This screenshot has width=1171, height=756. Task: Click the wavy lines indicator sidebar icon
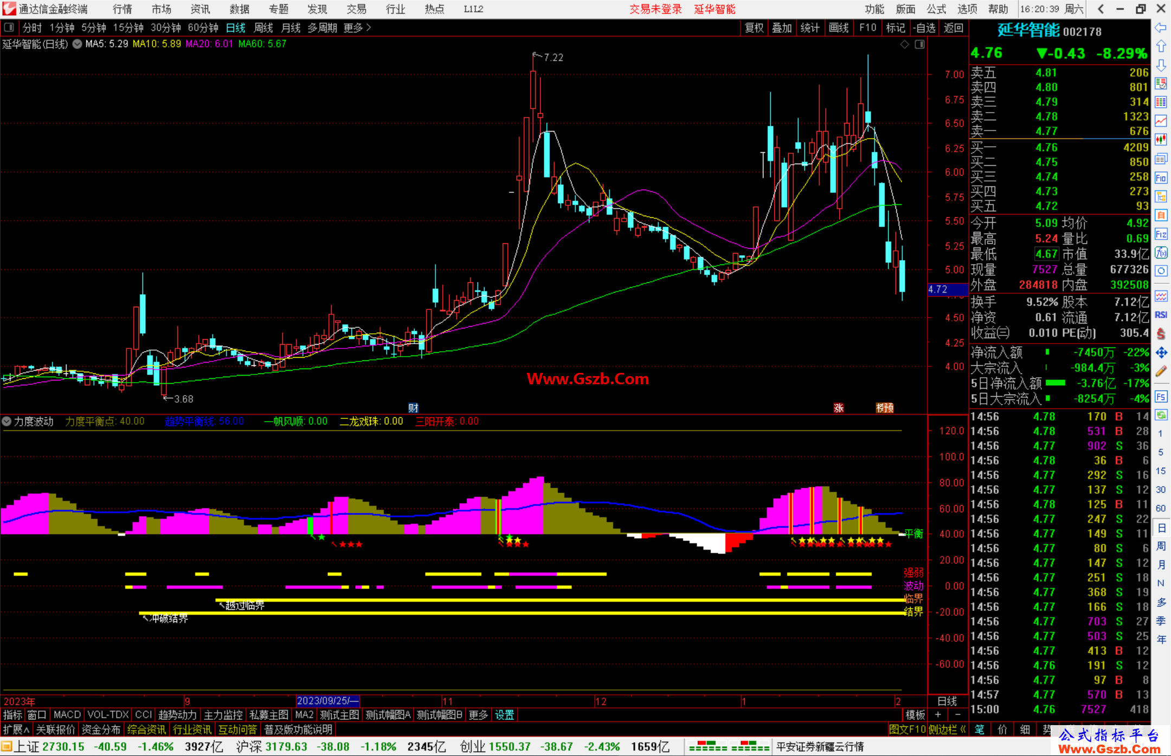click(x=1161, y=296)
